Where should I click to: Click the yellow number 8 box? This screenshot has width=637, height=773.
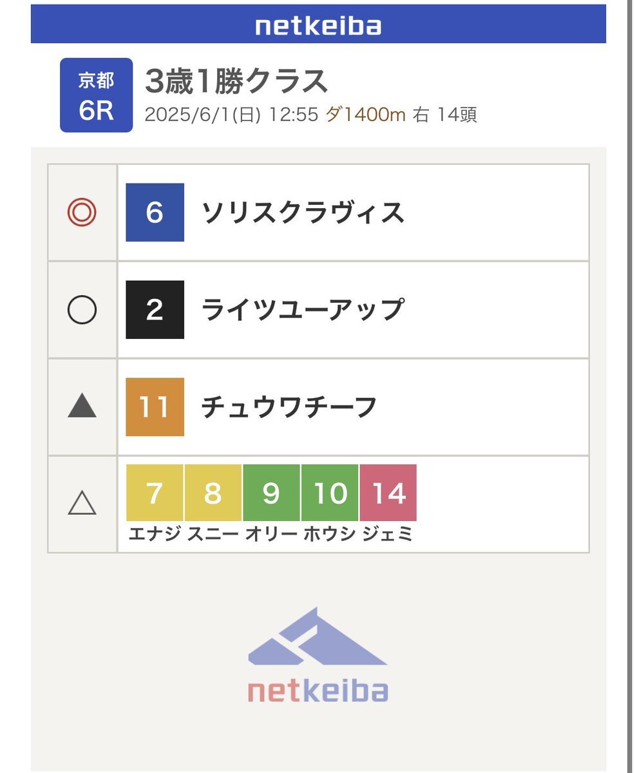coord(213,493)
